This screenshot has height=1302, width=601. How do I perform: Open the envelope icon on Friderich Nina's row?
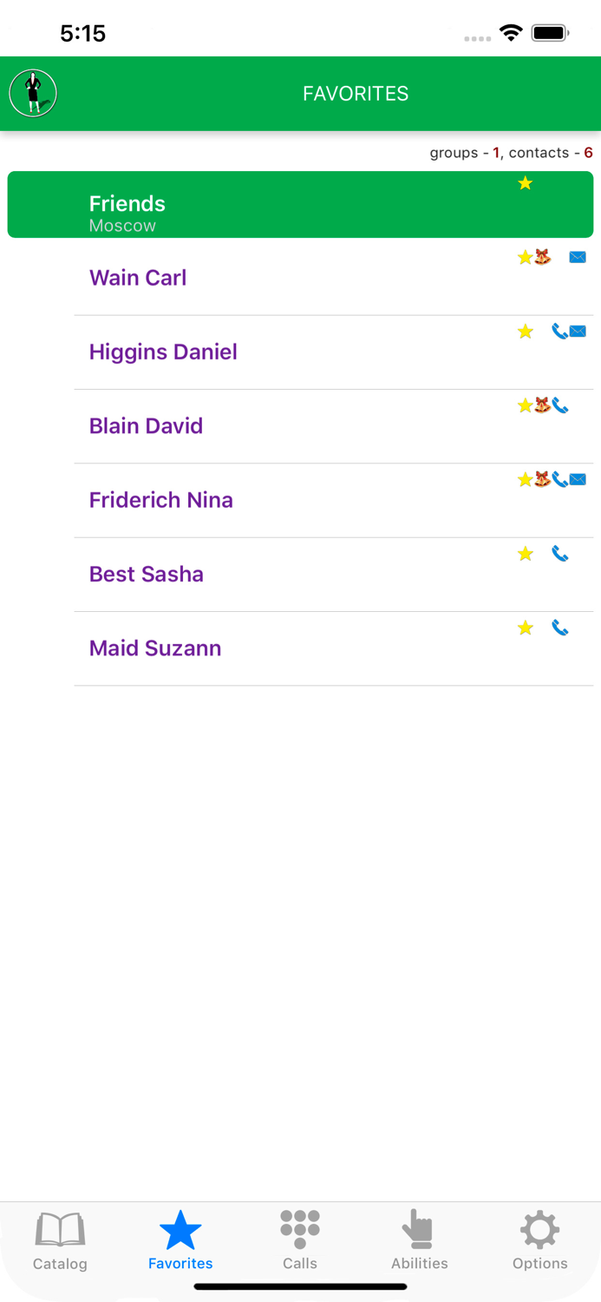click(577, 479)
